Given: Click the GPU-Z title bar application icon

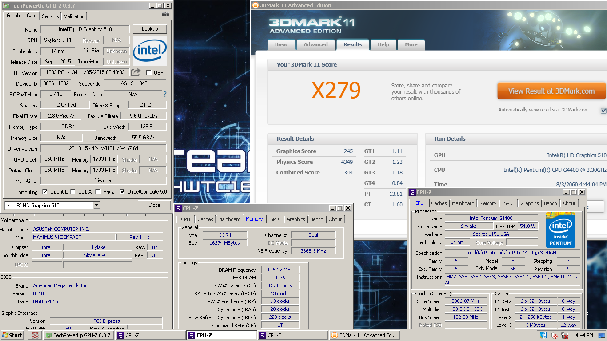Looking at the screenshot, I should tap(5, 6).
